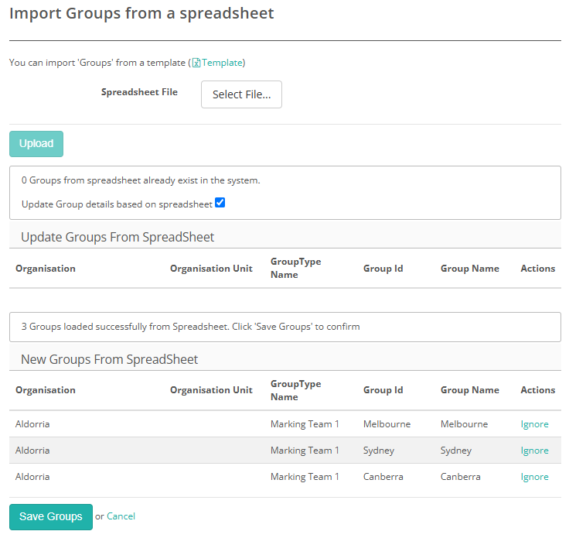The width and height of the screenshot is (569, 538).
Task: Click the Canberra Group Id cell
Action: (x=383, y=477)
